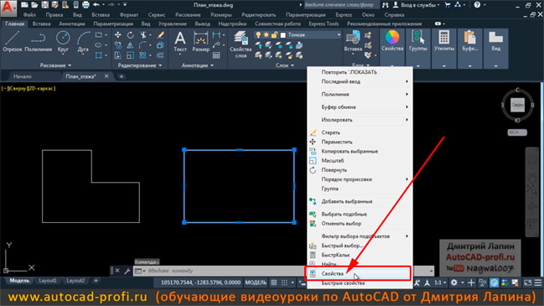Click the Вход в службы sign-in button
Viewport: 544px width, 306px height.
coord(417,5)
